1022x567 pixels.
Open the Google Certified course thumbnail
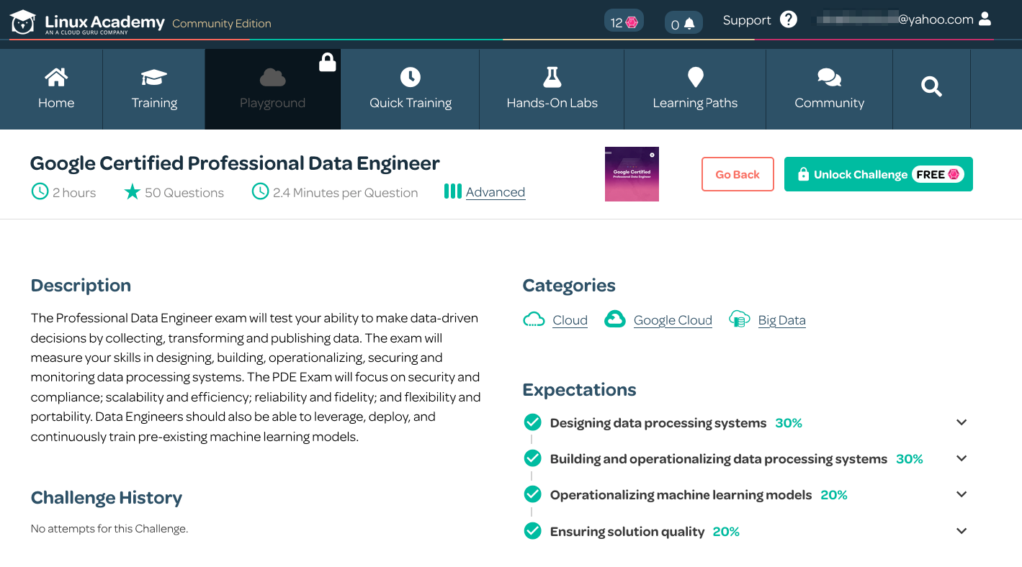[x=632, y=174]
